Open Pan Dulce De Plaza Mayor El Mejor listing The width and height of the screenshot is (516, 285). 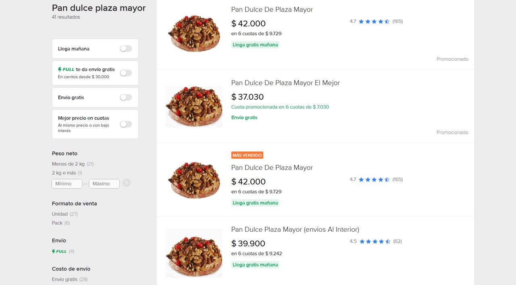coord(285,83)
